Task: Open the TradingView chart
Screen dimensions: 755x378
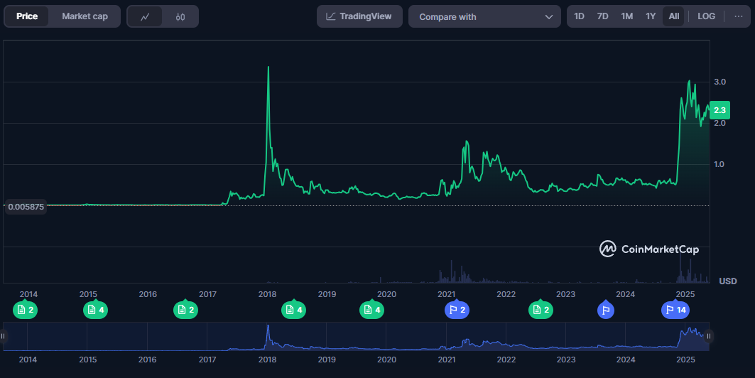Action: 359,16
